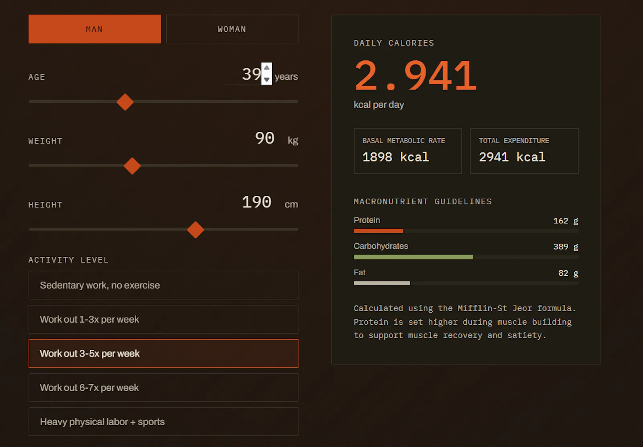Image resolution: width=643 pixels, height=447 pixels.
Task: Click the 'kg' unit label
Action: [293, 141]
